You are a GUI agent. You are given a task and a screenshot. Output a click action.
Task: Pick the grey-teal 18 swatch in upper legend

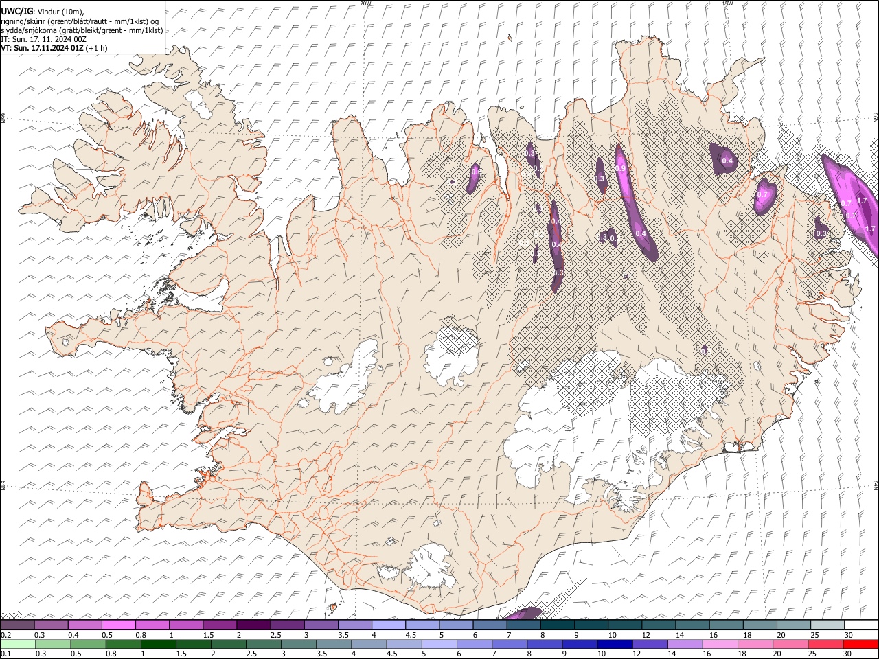pos(760,625)
